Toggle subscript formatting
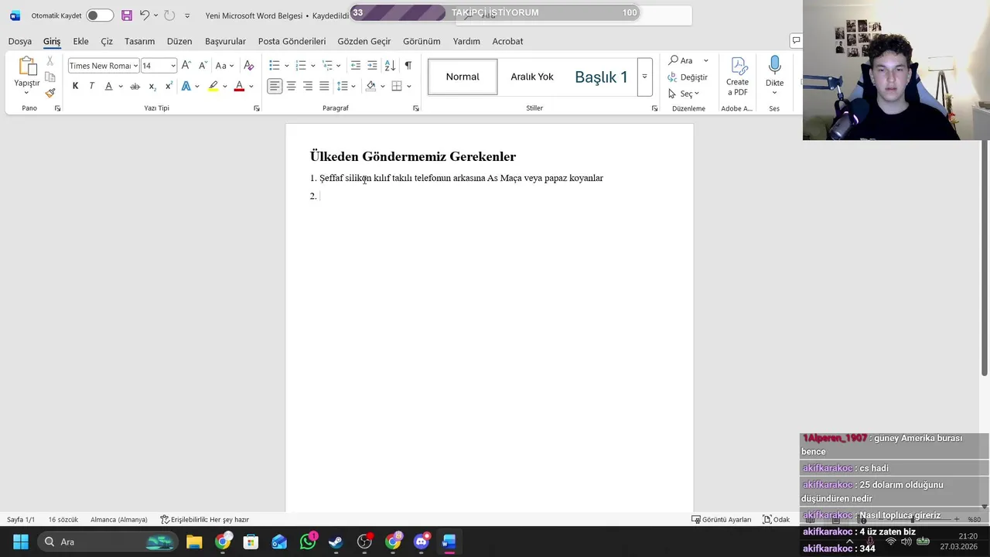Screen dimensions: 990x557 point(152,86)
